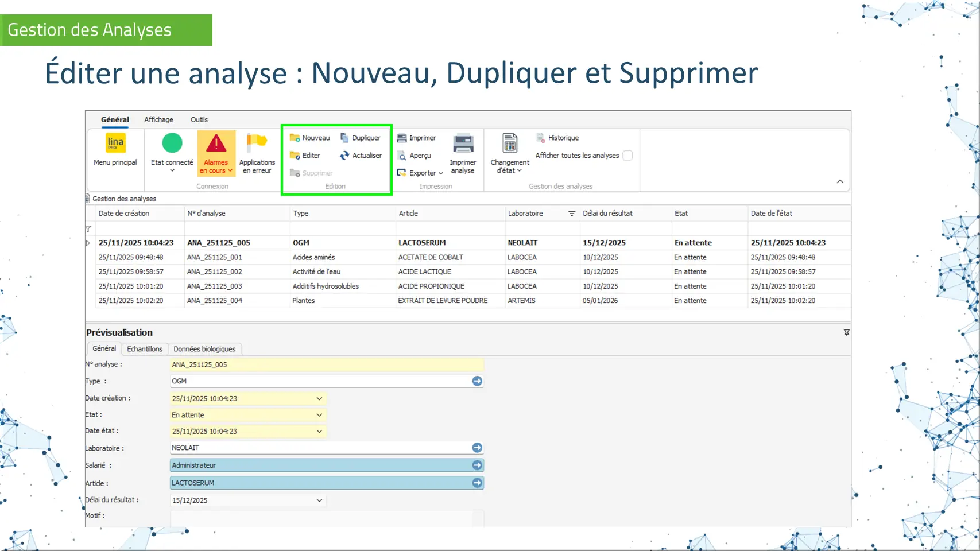Open the Echantillons preview tab
The width and height of the screenshot is (980, 551).
145,349
